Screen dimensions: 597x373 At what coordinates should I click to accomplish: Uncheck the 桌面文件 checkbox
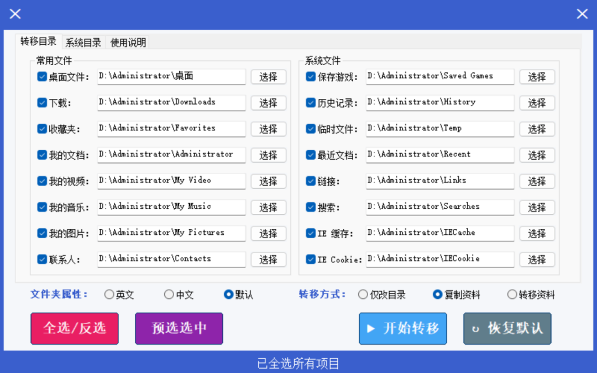tap(42, 76)
